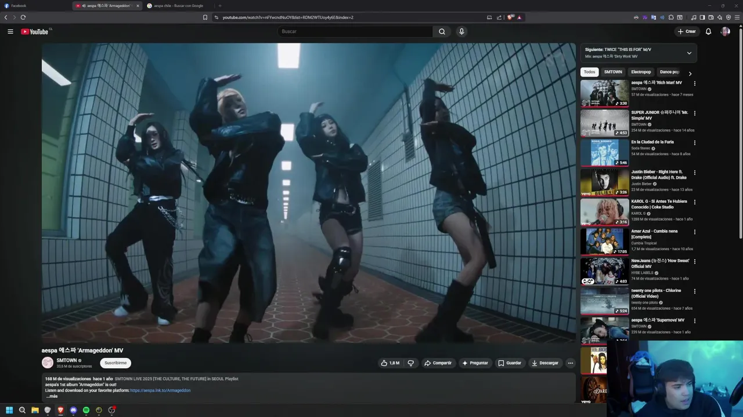
Task: Click the video player to pause playback
Action: 308,193
